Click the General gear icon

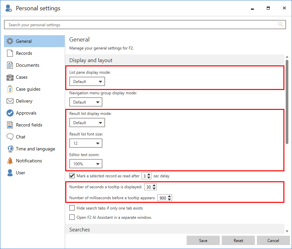click(10, 41)
